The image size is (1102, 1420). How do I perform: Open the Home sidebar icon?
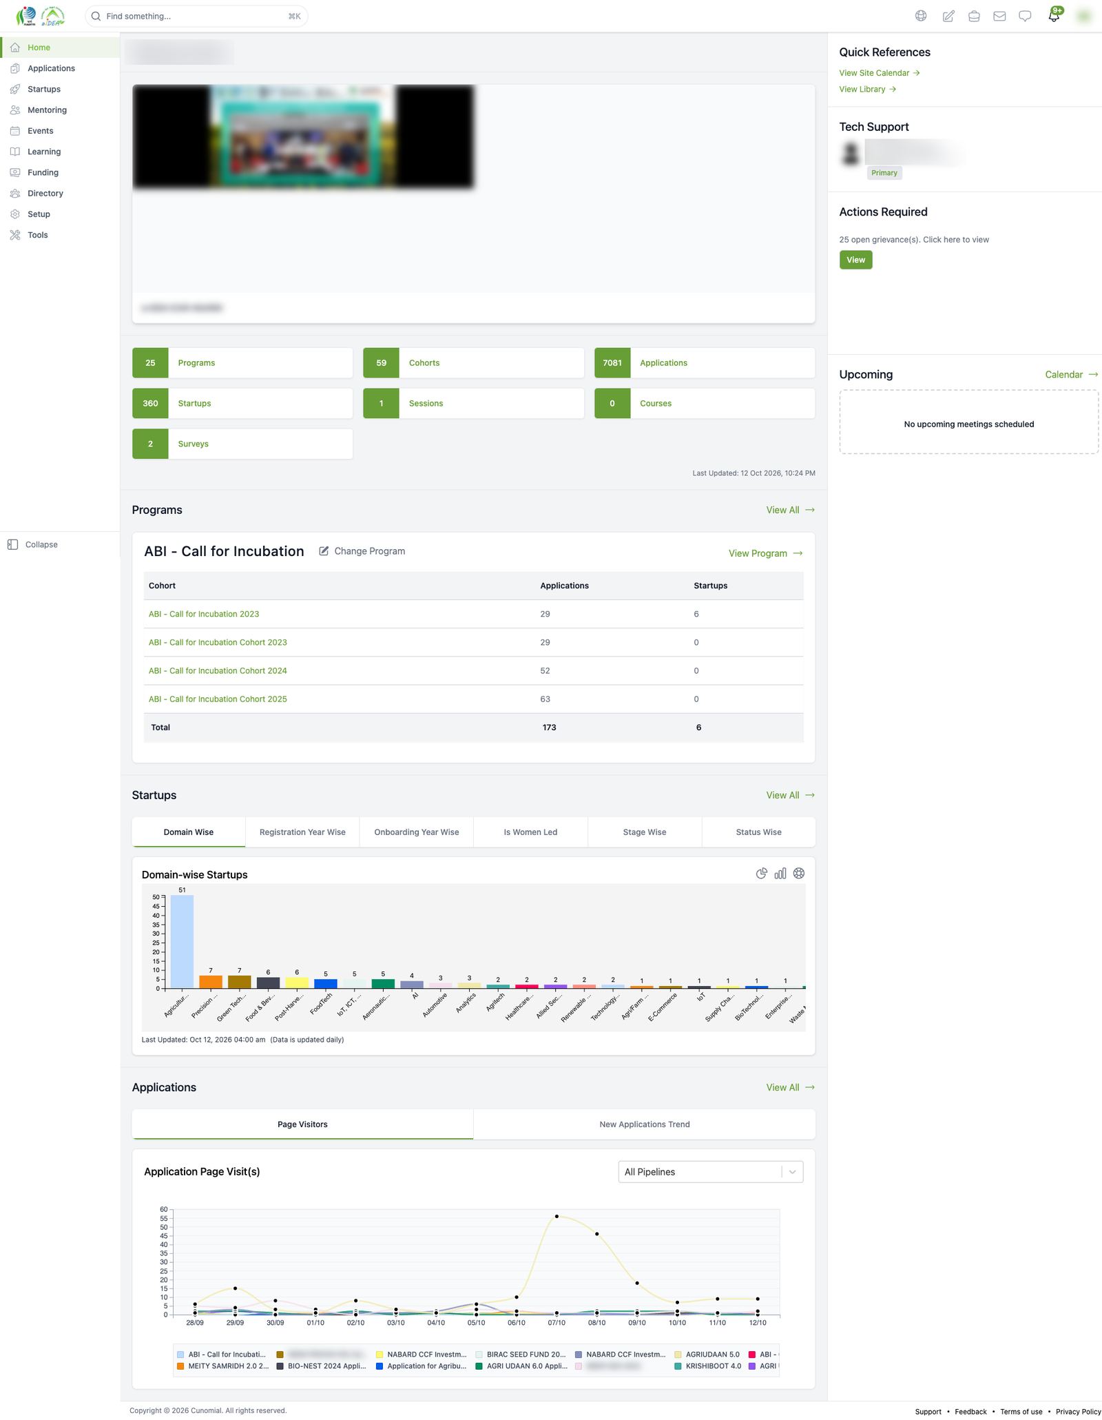click(15, 48)
